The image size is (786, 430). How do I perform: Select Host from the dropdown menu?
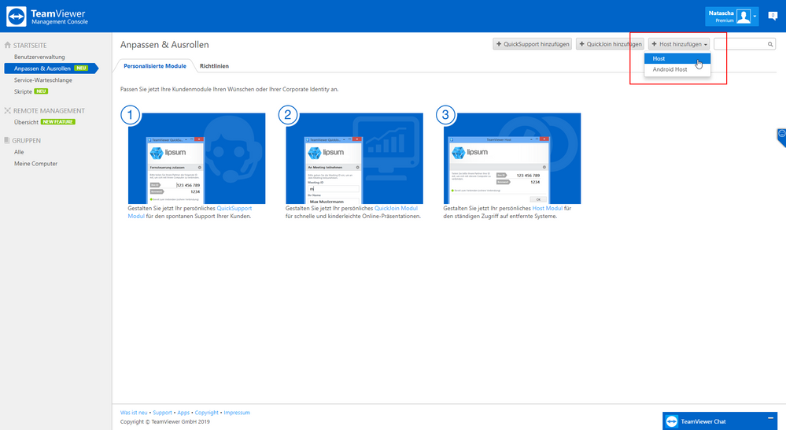[x=677, y=59]
